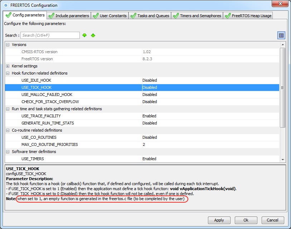Select the USE_IDLE_HOOK parameter row
The width and height of the screenshot is (291, 229).
click(x=142, y=80)
